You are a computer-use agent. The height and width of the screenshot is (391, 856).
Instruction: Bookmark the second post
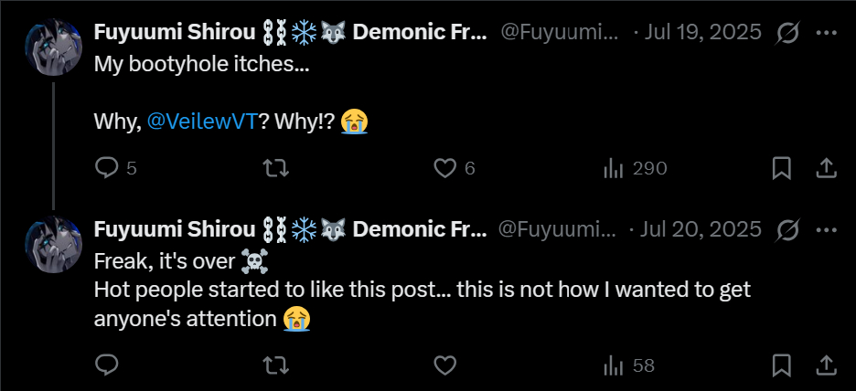click(x=781, y=365)
